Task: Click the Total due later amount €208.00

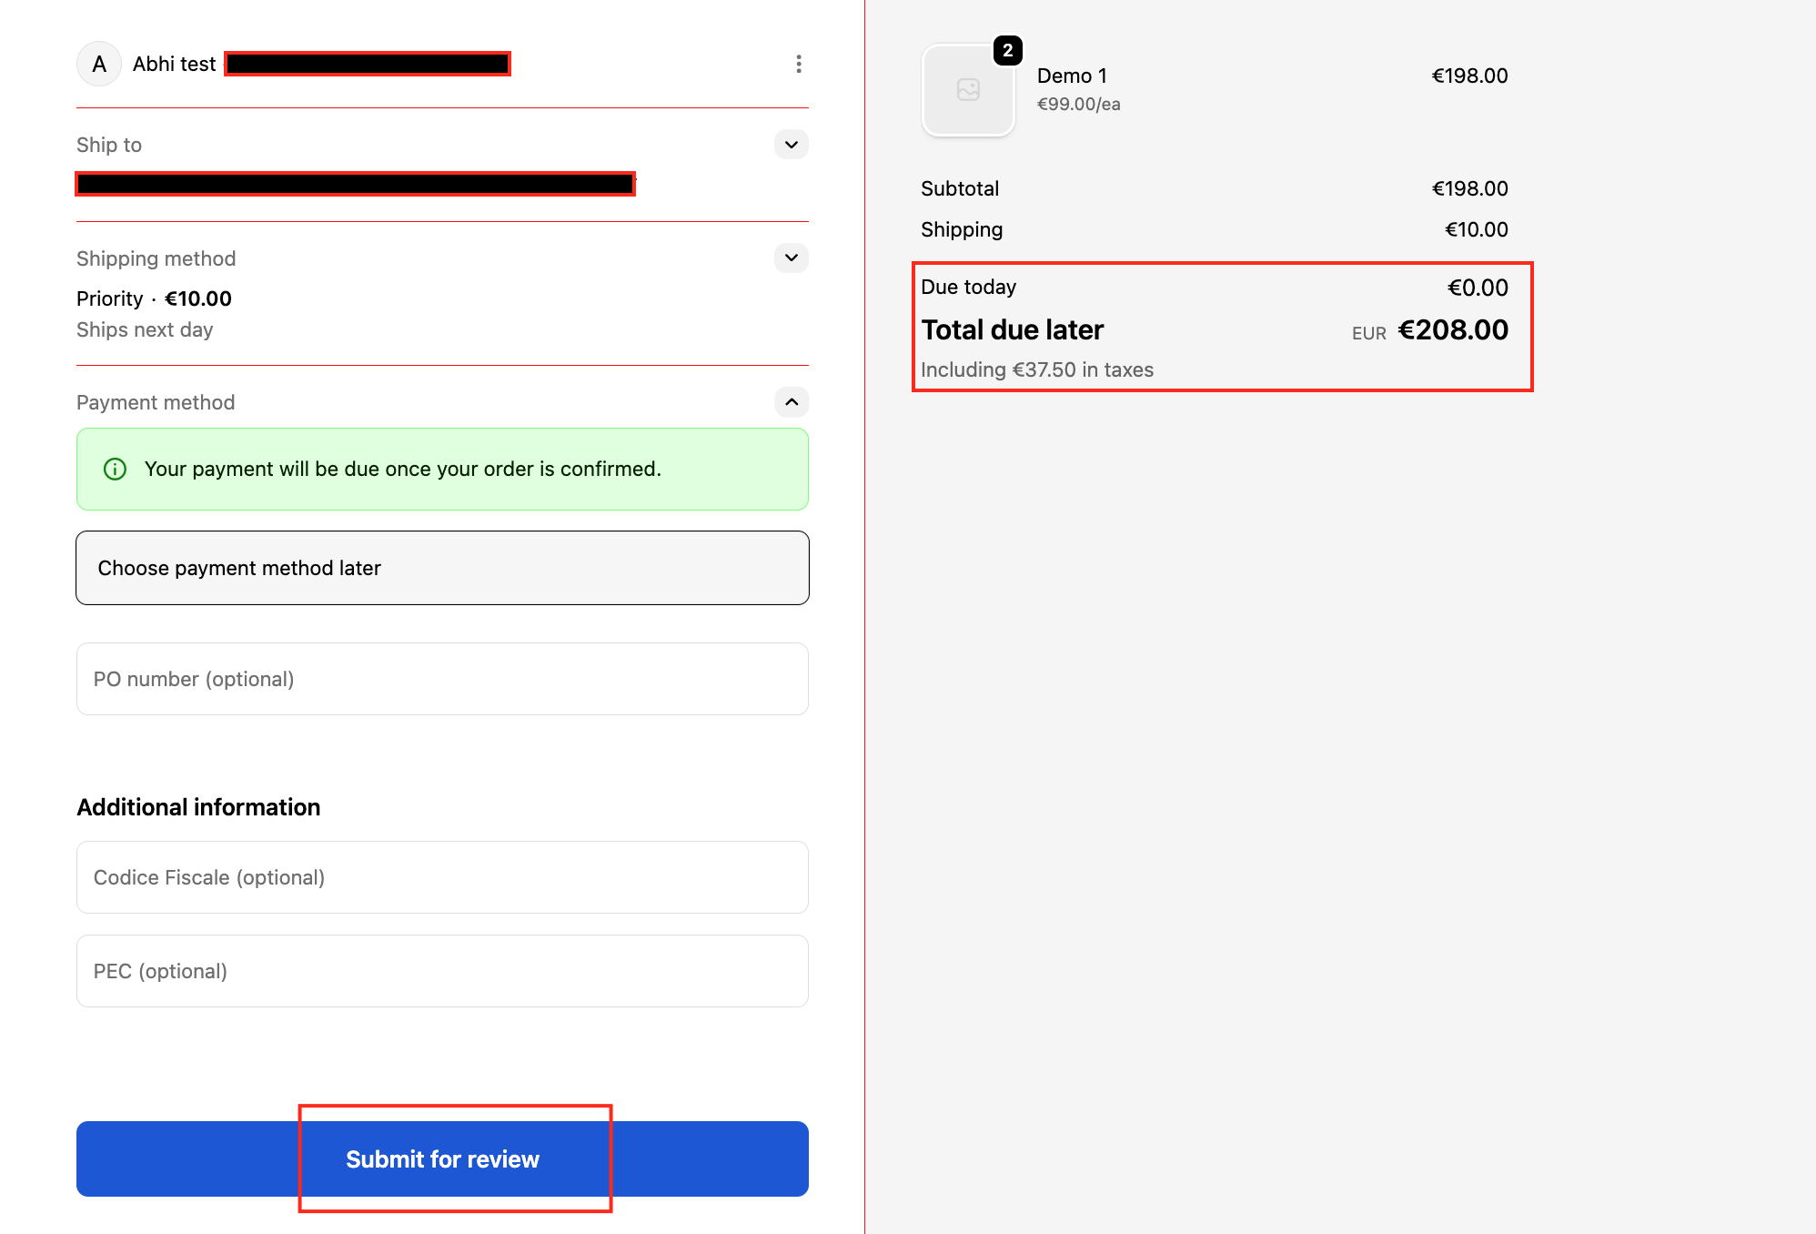Action: (1452, 329)
